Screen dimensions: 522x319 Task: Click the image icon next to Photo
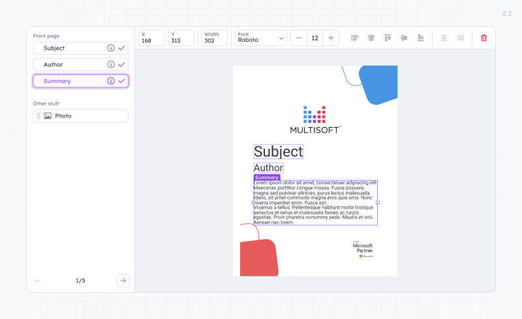click(48, 116)
